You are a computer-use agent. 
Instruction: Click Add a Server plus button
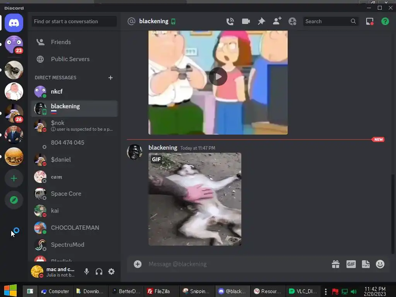pos(14,179)
